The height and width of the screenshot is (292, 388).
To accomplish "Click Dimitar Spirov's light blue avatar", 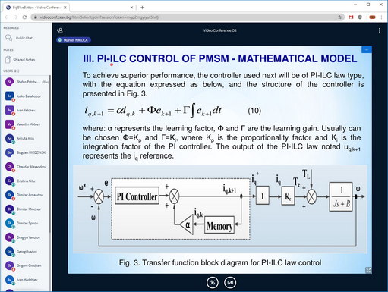I will point(9,223).
